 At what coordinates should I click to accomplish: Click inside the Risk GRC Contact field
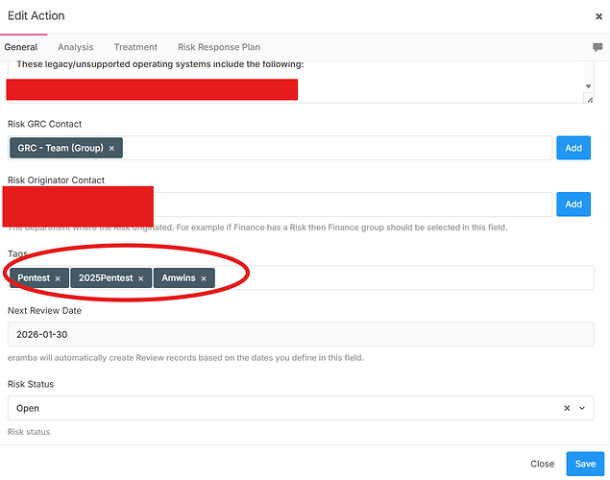[336, 148]
